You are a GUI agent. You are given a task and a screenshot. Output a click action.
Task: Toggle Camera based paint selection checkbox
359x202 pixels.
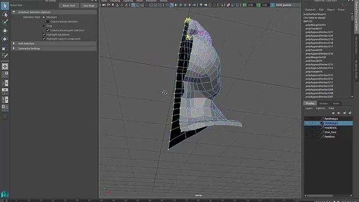point(48,30)
